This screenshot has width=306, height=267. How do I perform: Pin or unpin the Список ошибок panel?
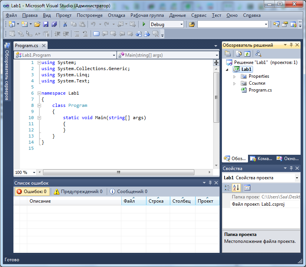click(210, 183)
